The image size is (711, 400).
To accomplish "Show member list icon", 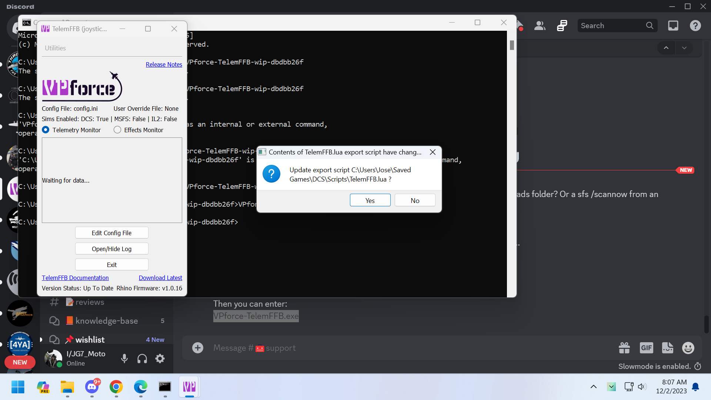I will [x=540, y=26].
